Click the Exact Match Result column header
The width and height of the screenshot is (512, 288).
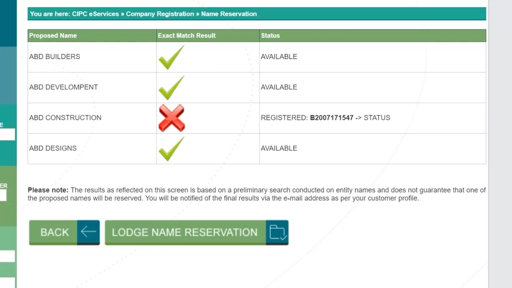coord(186,36)
